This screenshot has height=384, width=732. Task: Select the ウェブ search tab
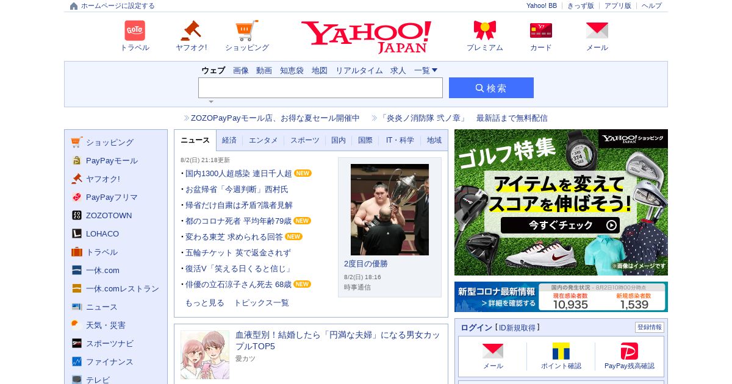pyautogui.click(x=213, y=70)
